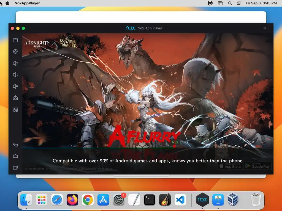Click the Google Play badge on banner

(258, 166)
